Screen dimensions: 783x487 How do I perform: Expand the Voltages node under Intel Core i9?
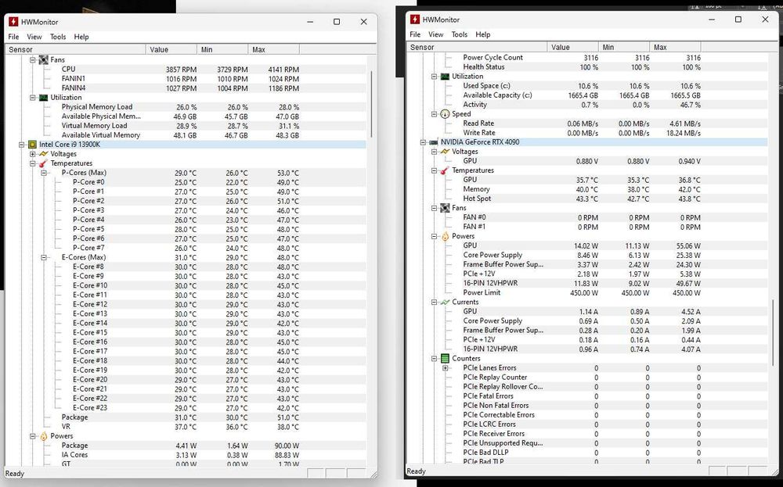(x=32, y=154)
